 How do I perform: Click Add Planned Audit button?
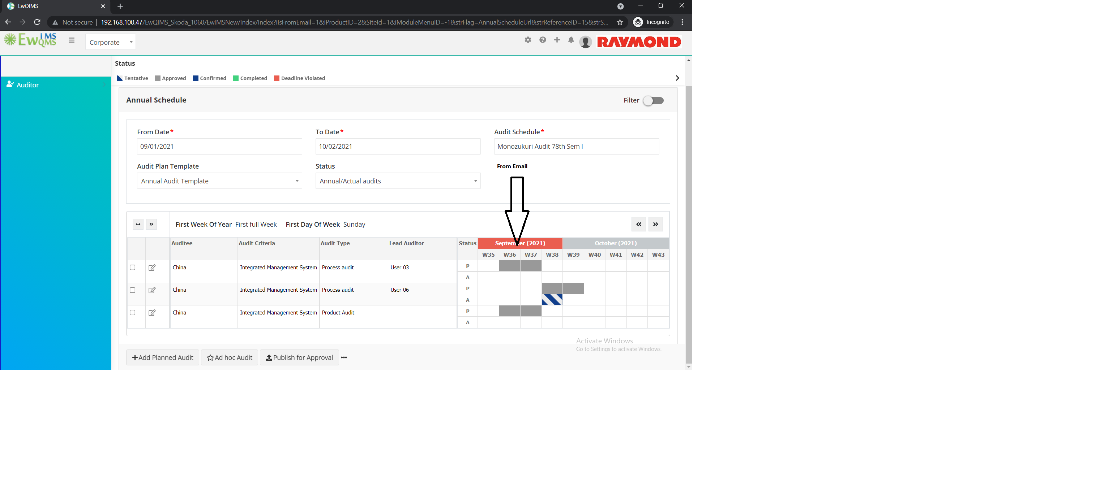163,358
